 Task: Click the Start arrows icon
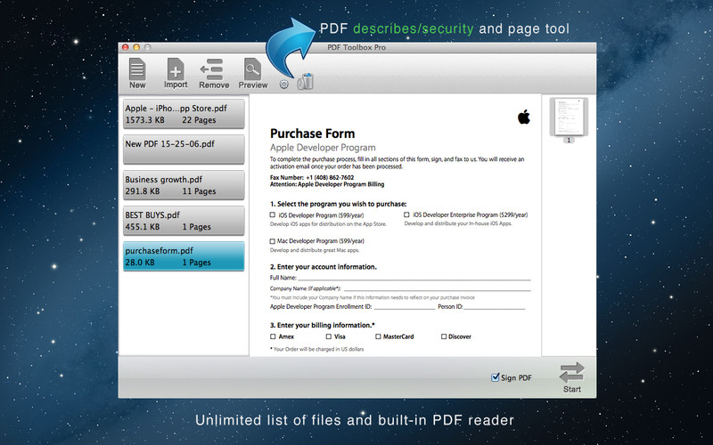coord(571,372)
